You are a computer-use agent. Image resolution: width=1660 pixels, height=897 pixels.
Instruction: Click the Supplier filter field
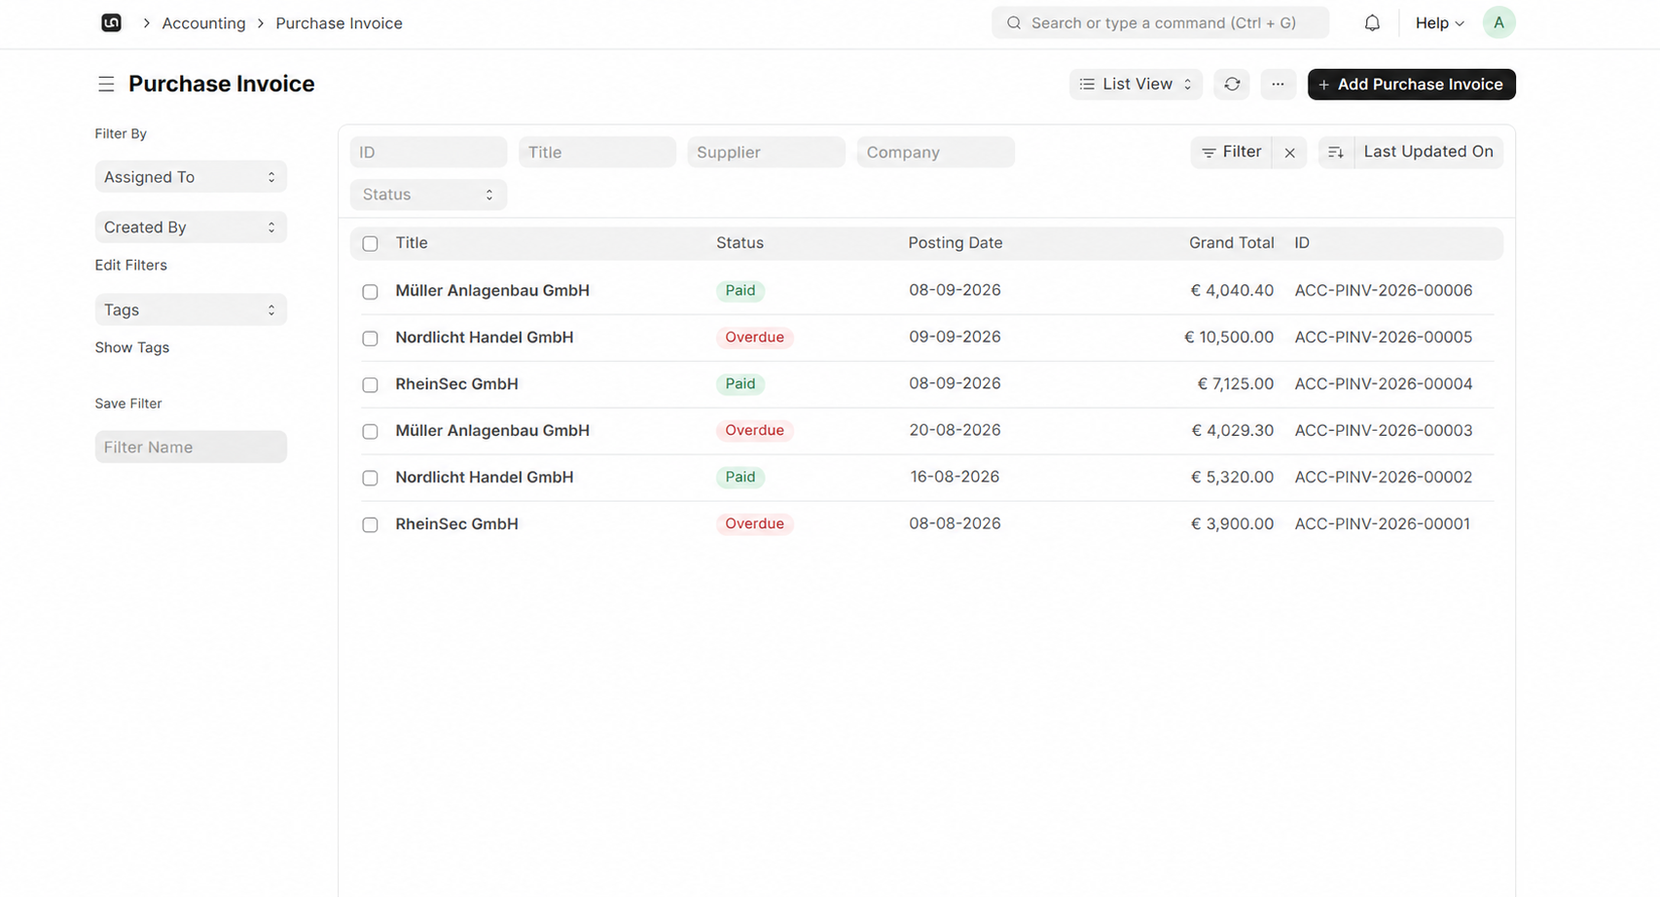tap(766, 152)
